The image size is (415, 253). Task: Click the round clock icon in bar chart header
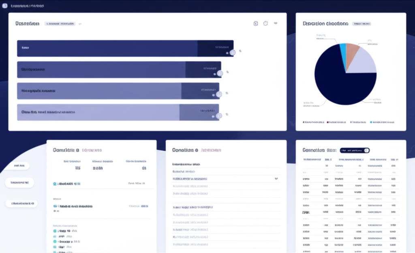pyautogui.click(x=265, y=24)
